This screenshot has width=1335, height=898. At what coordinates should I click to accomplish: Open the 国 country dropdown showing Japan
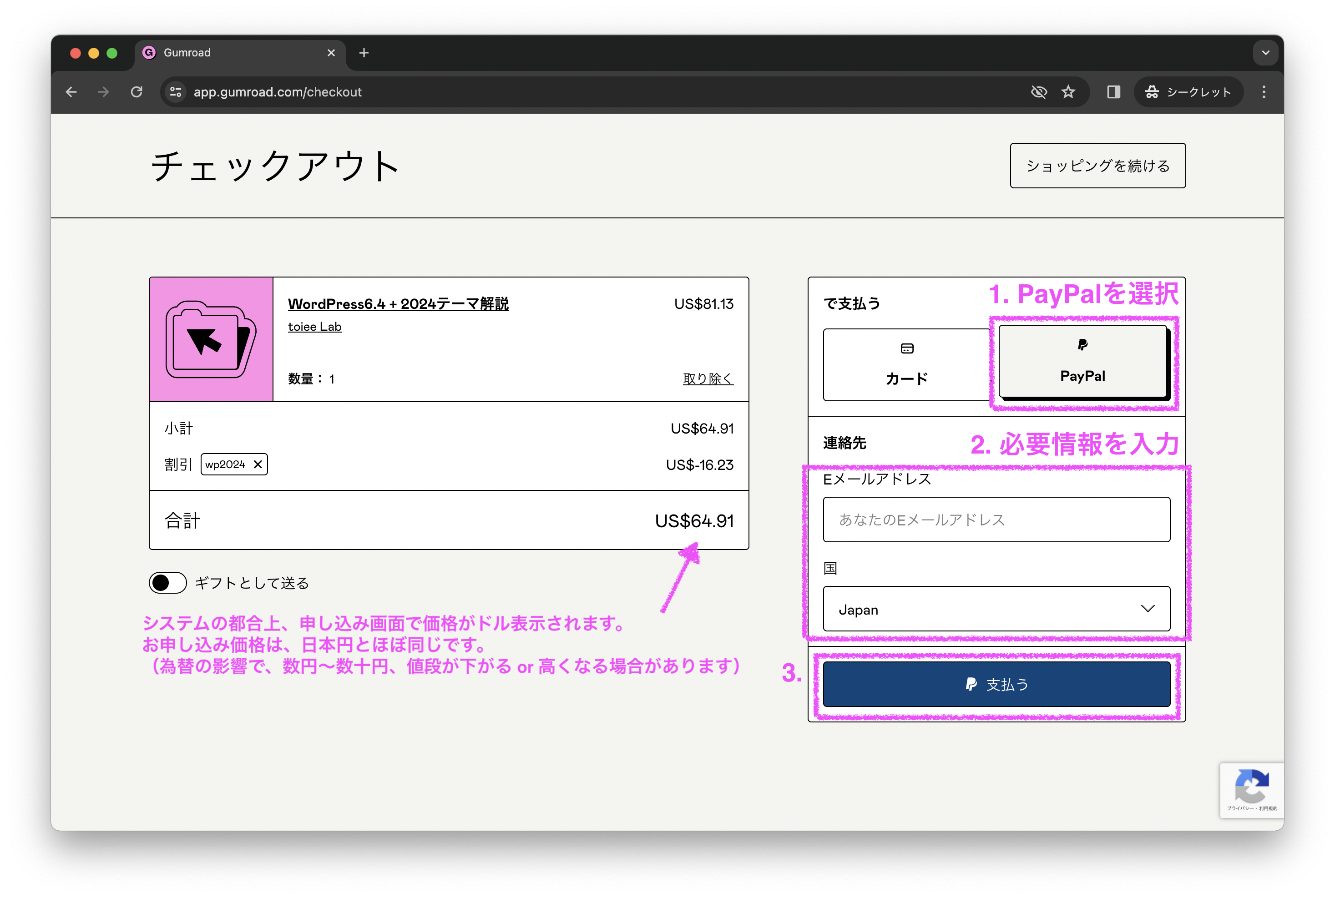(x=996, y=609)
